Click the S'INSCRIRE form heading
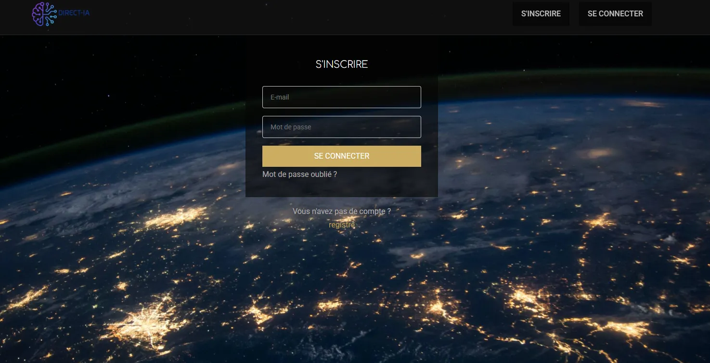Image resolution: width=710 pixels, height=363 pixels. pos(341,64)
